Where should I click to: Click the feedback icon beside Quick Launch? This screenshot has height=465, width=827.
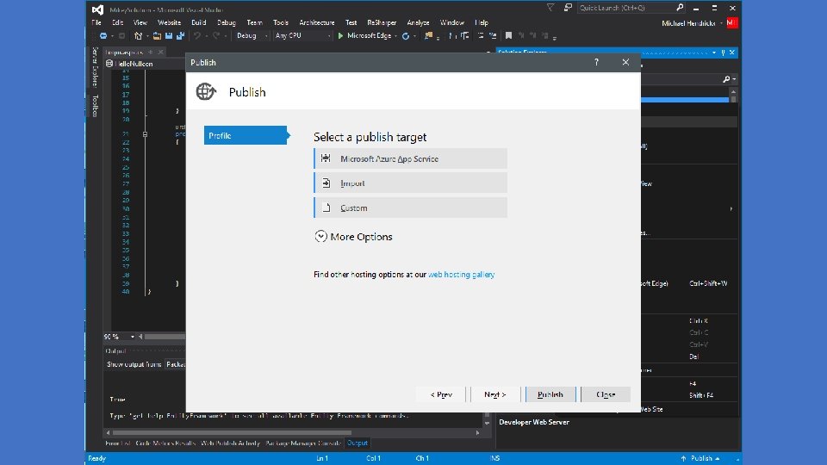[x=568, y=8]
